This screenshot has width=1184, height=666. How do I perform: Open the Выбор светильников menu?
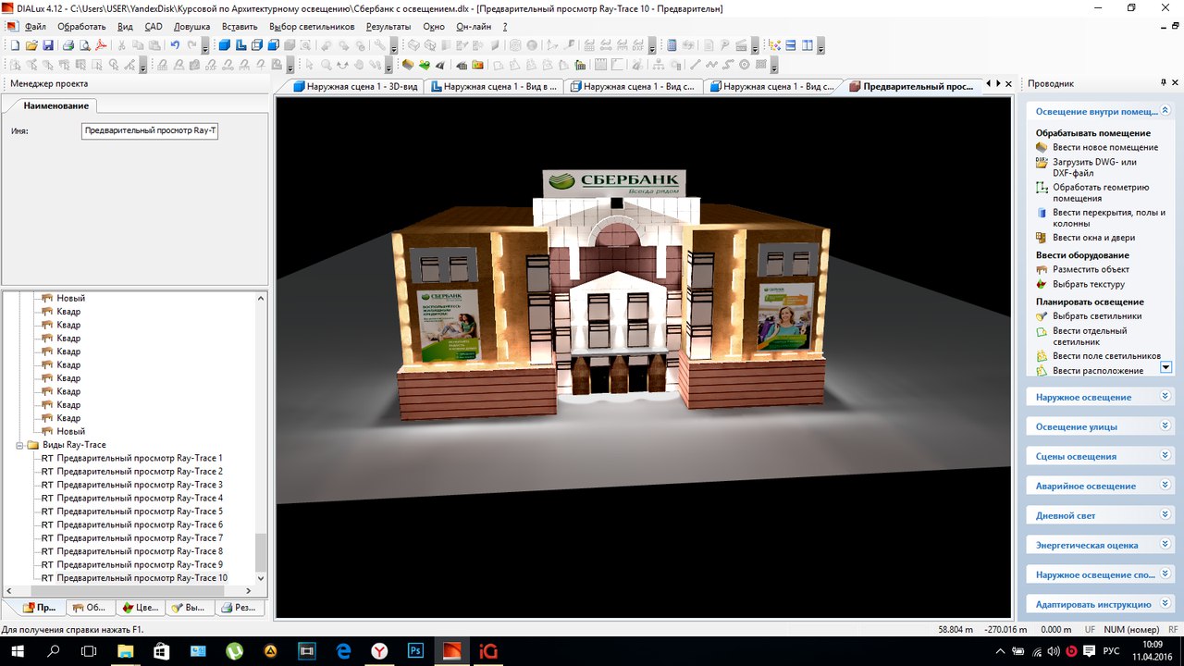tap(312, 27)
